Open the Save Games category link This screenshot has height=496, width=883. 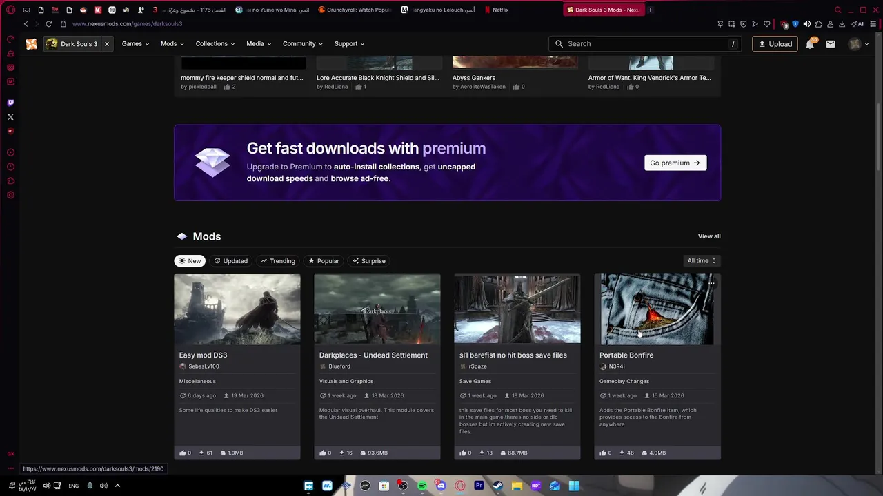click(475, 381)
